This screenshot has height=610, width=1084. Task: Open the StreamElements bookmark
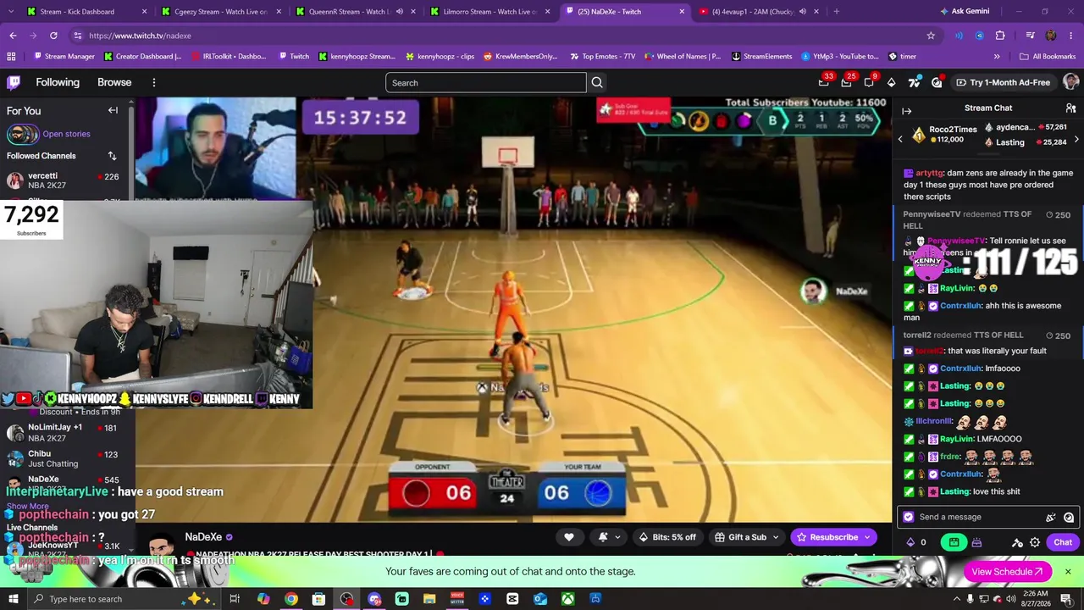coord(761,57)
